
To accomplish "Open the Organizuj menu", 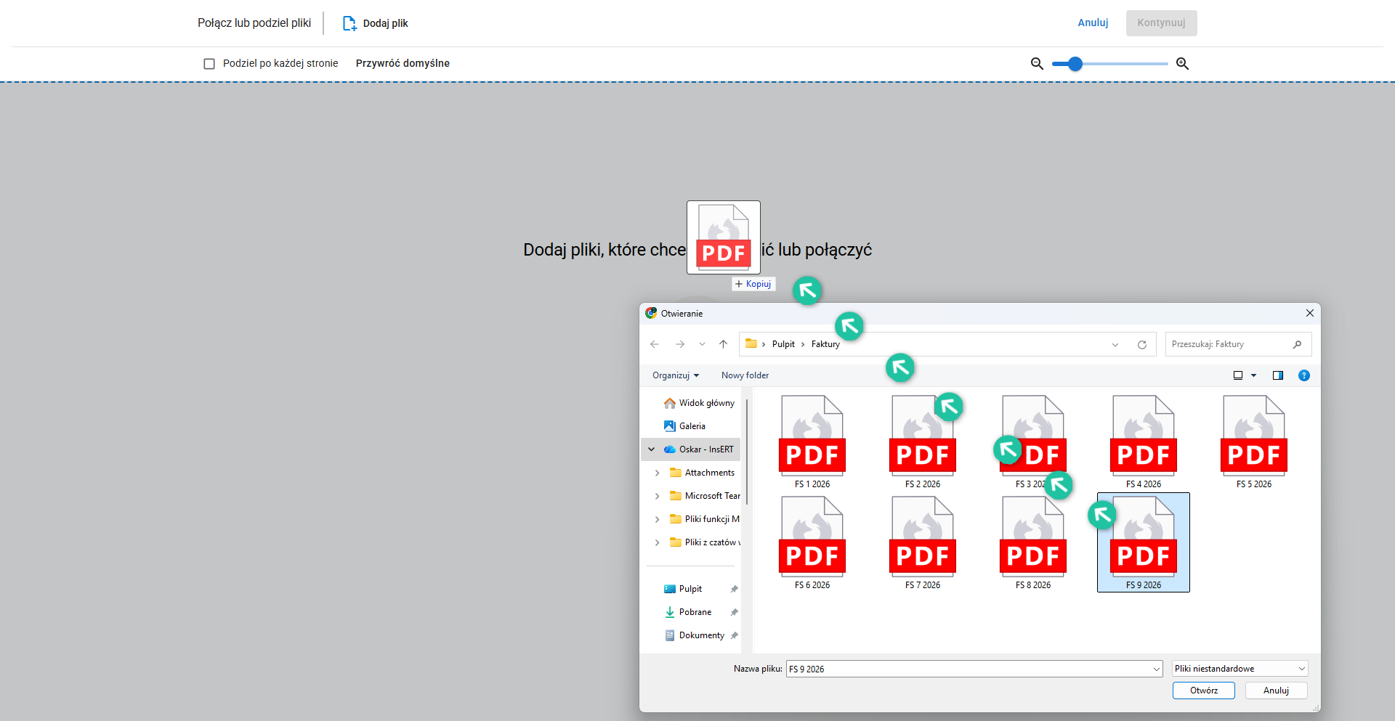I will 675,375.
